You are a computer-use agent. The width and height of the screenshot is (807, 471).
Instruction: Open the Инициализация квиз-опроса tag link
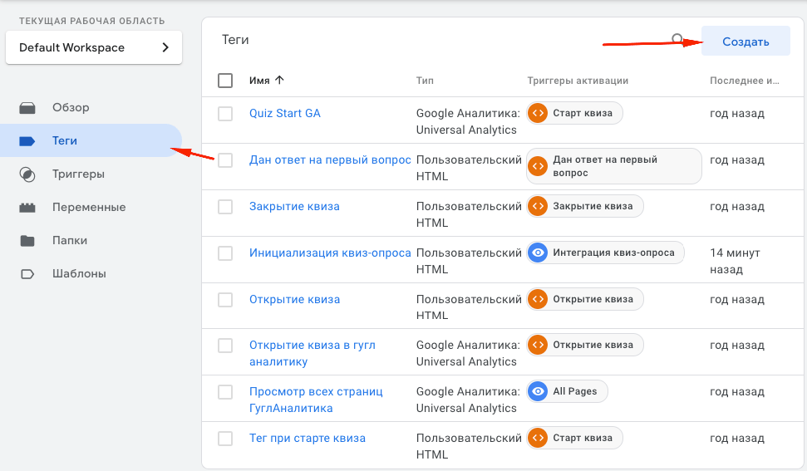330,253
